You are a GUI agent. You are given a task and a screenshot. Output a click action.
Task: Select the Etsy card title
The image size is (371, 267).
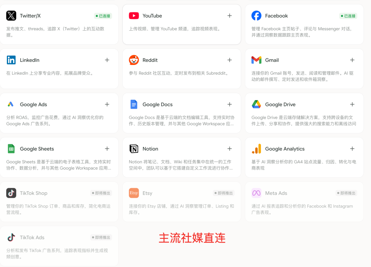147,193
